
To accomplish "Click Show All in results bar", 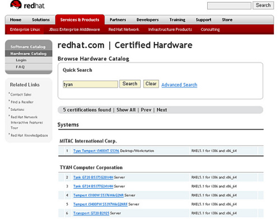I will 126,110.
